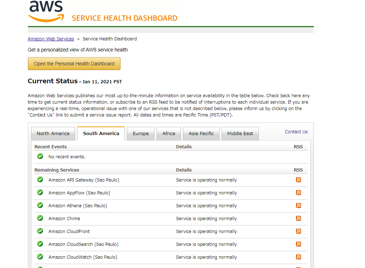Click the RSS icon for Amazon CloudSearch (Sao Paulo)
365x268 pixels.
pyautogui.click(x=299, y=244)
